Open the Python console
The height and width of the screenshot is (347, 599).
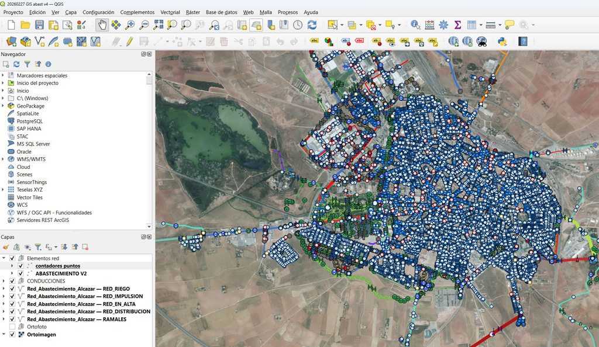502,41
